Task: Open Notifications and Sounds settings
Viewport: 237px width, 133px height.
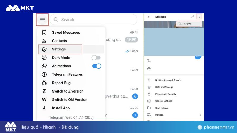Action: (x=174, y=80)
